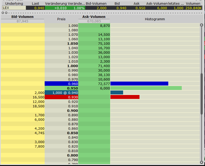Click bid volume 12,000 at 0.920
Viewport: 205px width, 166px height.
[39, 102]
